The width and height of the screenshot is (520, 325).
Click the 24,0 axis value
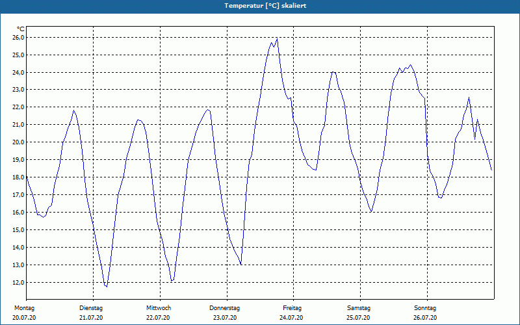pyautogui.click(x=18, y=73)
